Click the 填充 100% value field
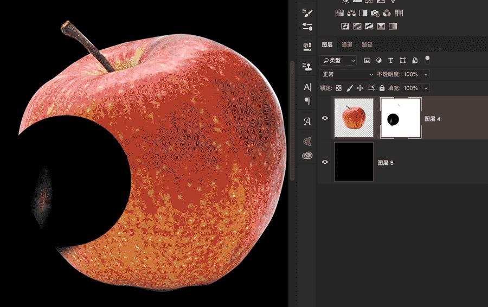The image size is (488, 307). coord(411,88)
